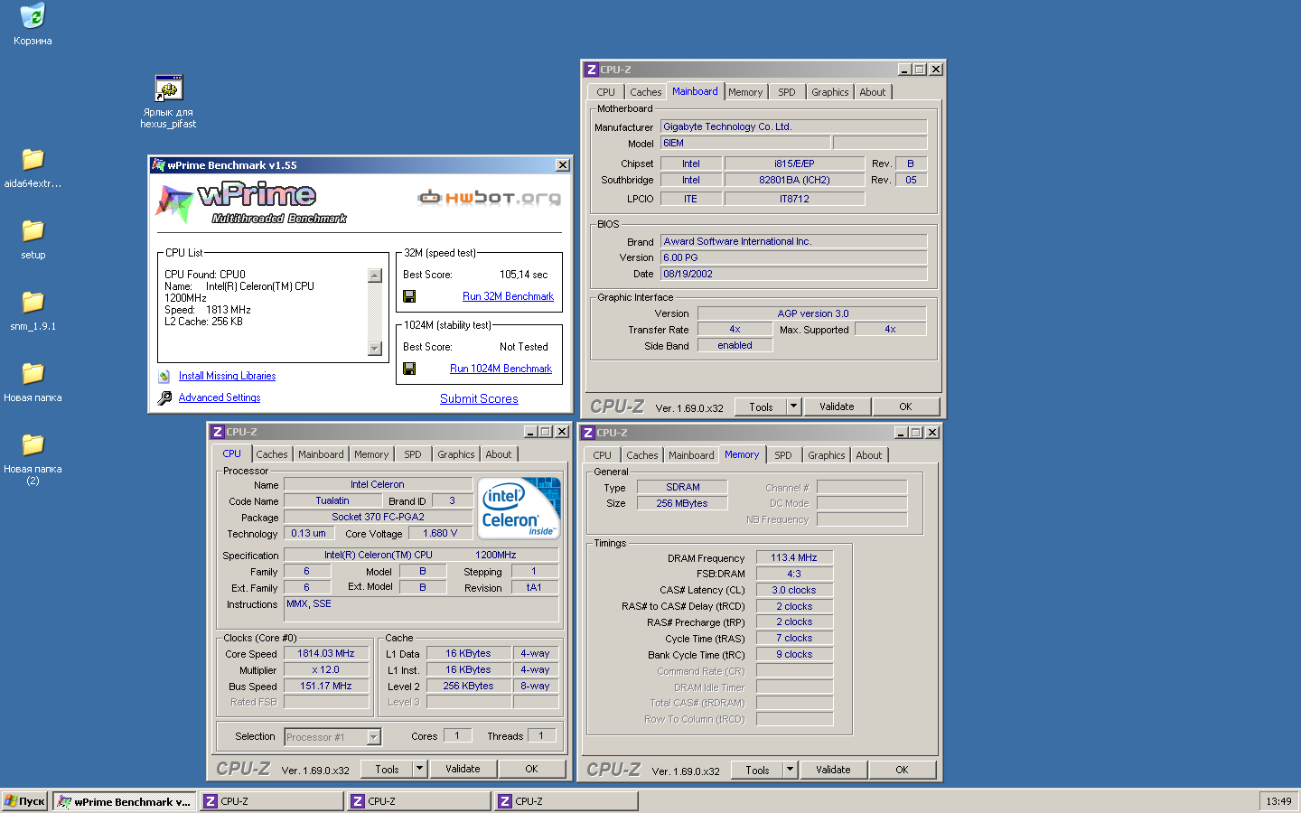This screenshot has width=1301, height=813.
Task: Click the Z icon of the CPU tab CPU-Z window
Action: 217,432
